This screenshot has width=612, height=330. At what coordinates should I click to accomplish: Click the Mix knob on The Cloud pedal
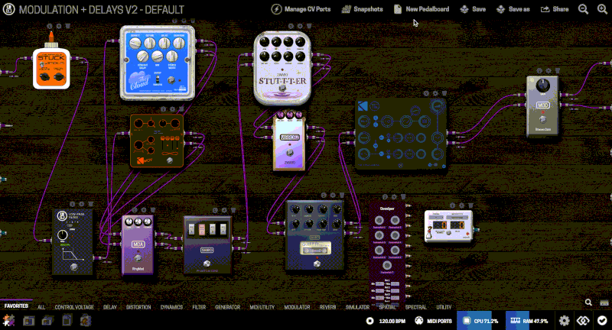coord(158,57)
